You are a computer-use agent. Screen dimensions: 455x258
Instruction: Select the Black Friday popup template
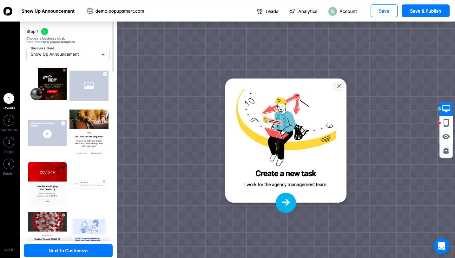49,84
